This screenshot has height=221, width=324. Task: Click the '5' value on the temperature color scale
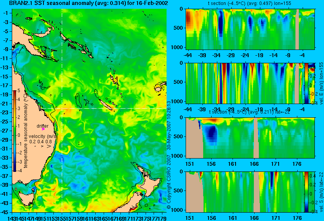[x=19, y=91]
